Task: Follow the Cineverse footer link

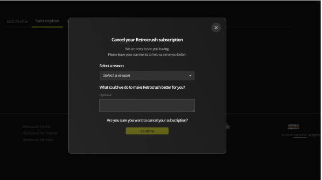Action: 300,135
